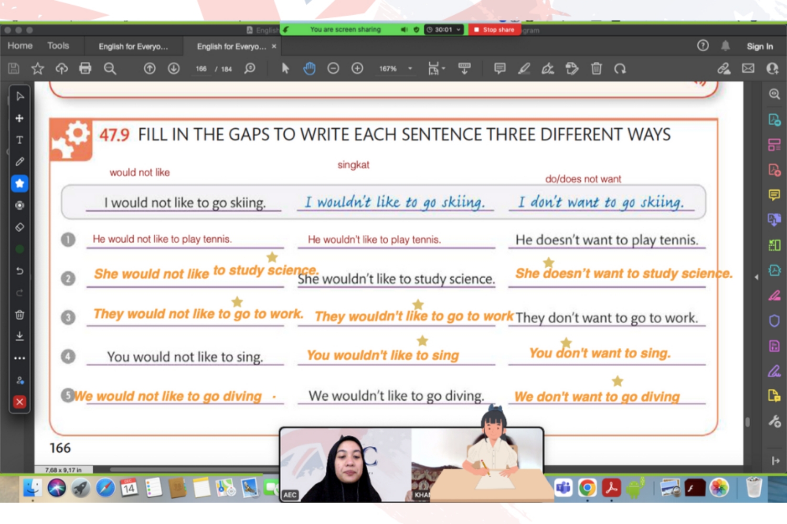The height and width of the screenshot is (524, 787).
Task: Open the help question mark icon
Action: [x=703, y=46]
